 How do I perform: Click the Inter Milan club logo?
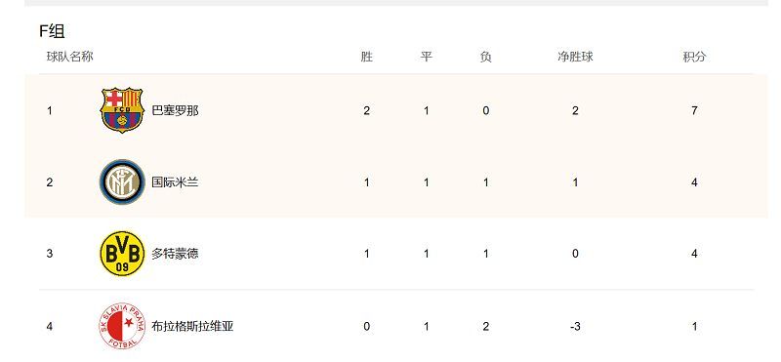(122, 182)
